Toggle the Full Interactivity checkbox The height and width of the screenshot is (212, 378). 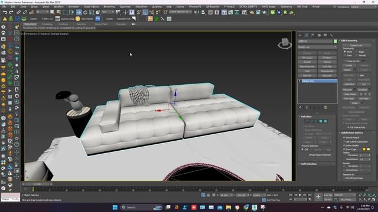(348, 127)
